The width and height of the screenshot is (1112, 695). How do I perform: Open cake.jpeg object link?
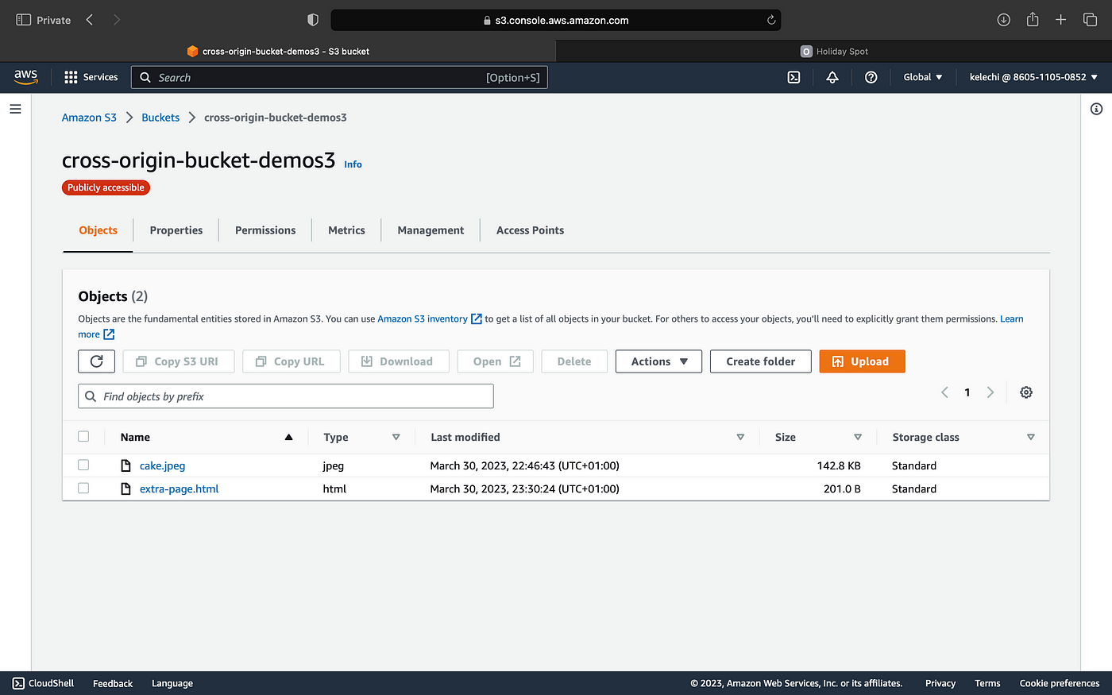pyautogui.click(x=162, y=465)
